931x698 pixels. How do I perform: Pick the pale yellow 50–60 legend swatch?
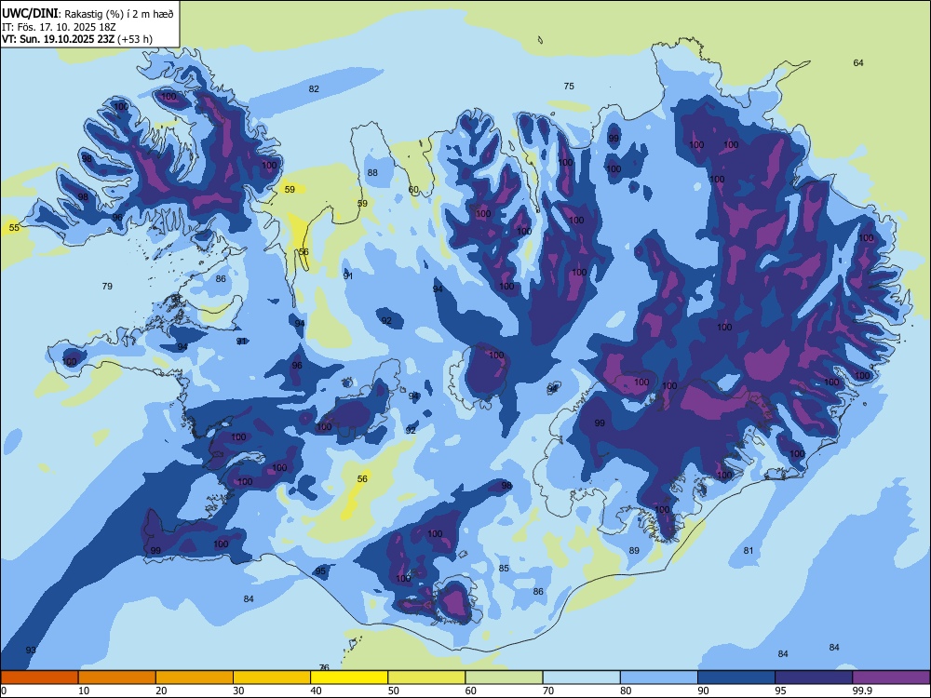point(426,678)
